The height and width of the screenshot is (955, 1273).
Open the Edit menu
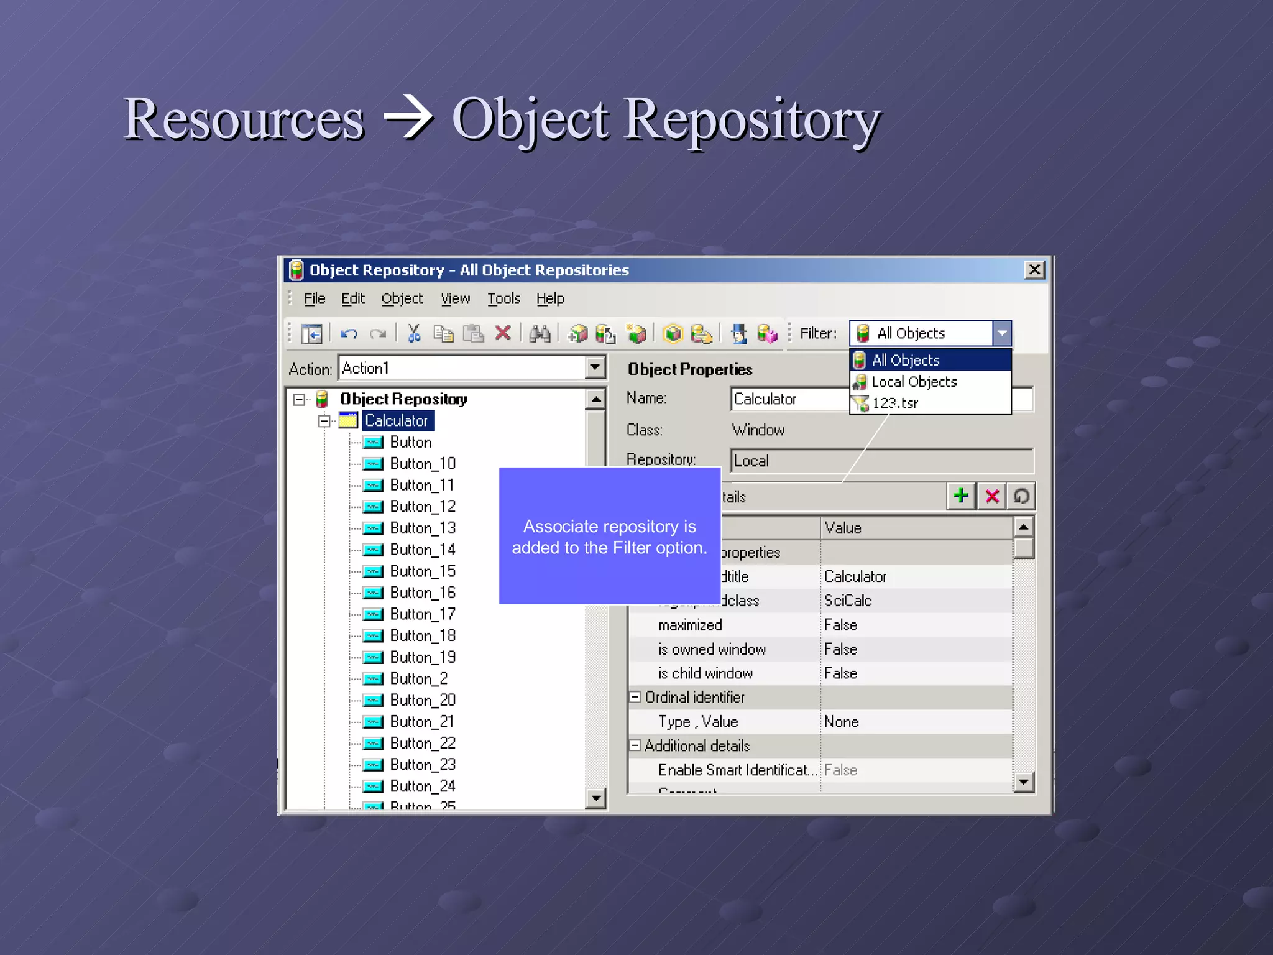tap(353, 298)
